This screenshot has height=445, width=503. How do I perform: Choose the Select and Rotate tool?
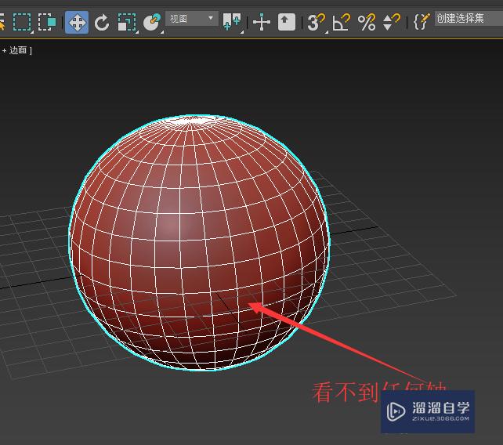coord(102,22)
